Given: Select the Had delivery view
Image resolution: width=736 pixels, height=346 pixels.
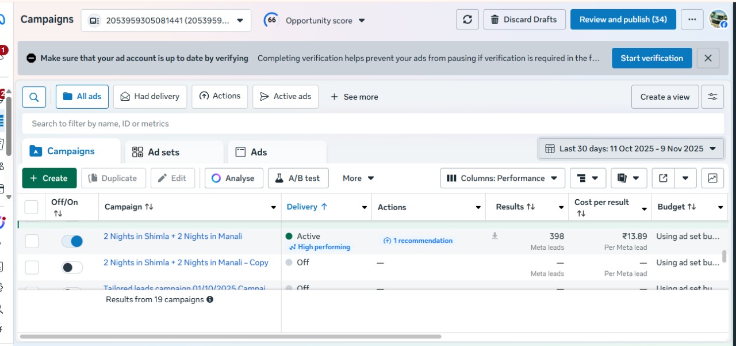Looking at the screenshot, I should click(150, 97).
